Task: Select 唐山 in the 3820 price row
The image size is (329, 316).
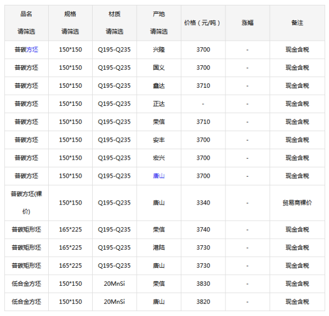Action: [159, 302]
